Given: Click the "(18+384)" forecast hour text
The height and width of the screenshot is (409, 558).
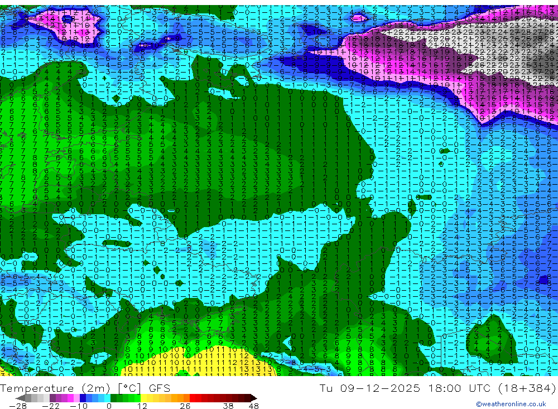Looking at the screenshot, I should 527,388.
